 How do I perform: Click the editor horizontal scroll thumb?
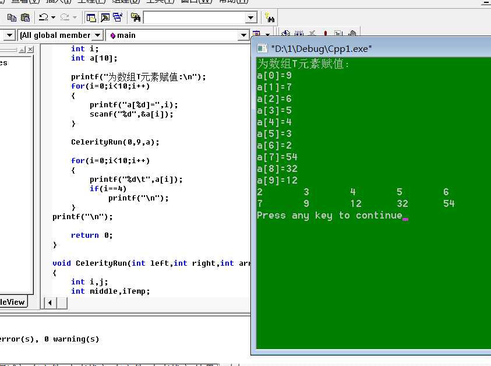[62, 302]
